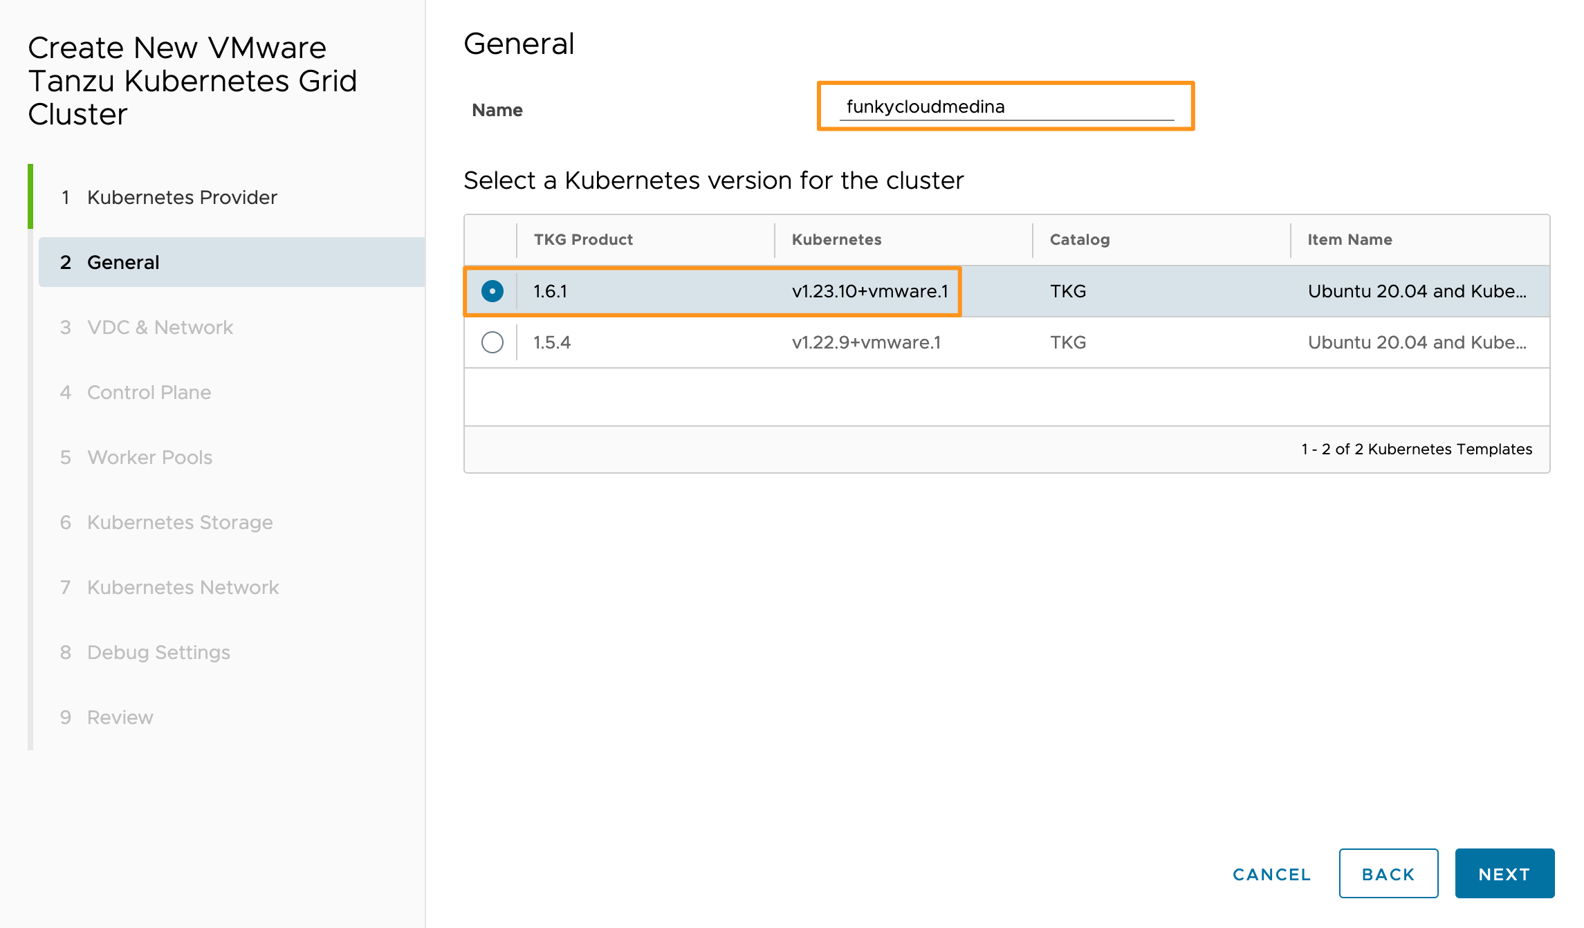
Task: Click the '1 - 2 of 2 Kubernetes Templates' footer
Action: click(x=1417, y=449)
